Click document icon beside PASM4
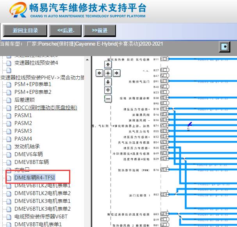Screen dimensions: 237x227 (x=9, y=139)
